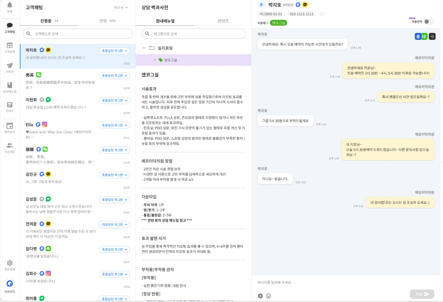Click the WeChat icon next to 秀美

click(39, 75)
